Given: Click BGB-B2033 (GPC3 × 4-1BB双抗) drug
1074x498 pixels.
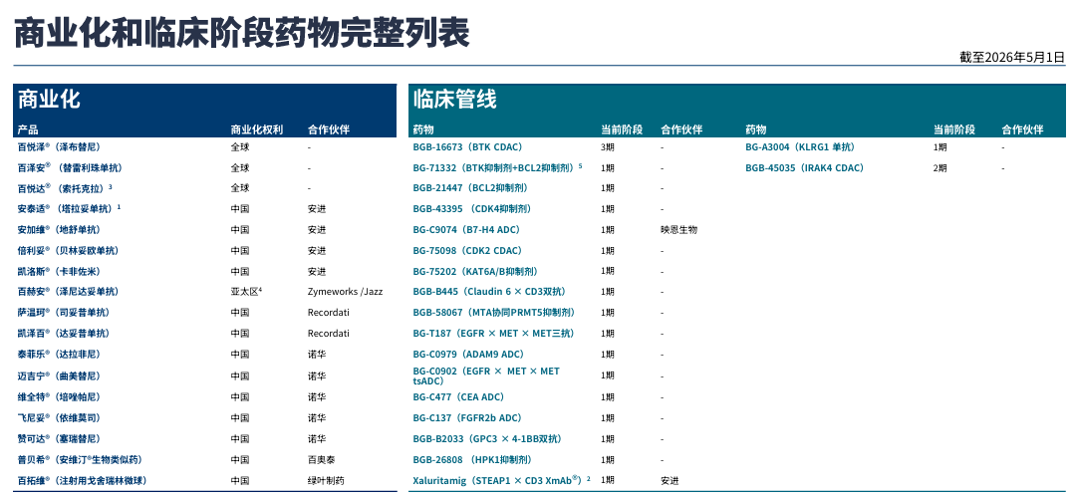Looking at the screenshot, I should tap(488, 438).
